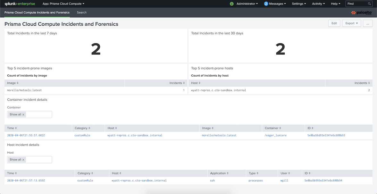Sort host incidents by Time column
The width and height of the screenshot is (377, 194).
pos(12,173)
